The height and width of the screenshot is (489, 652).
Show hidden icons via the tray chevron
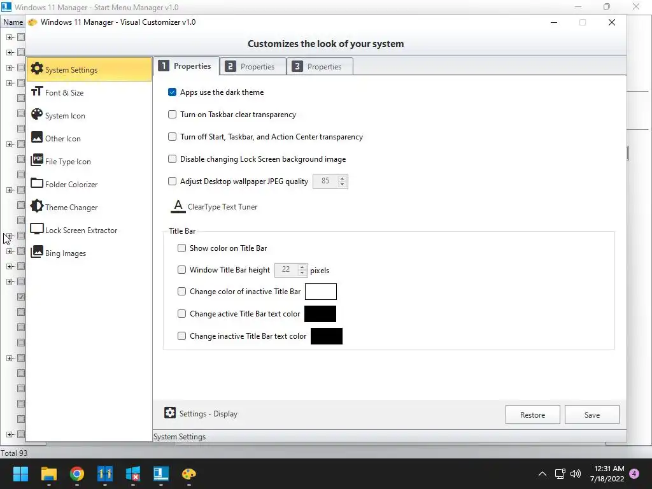[x=542, y=474]
